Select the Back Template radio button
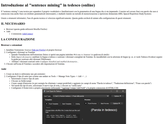Screen dimensions: 165x124 click(x=61, y=104)
